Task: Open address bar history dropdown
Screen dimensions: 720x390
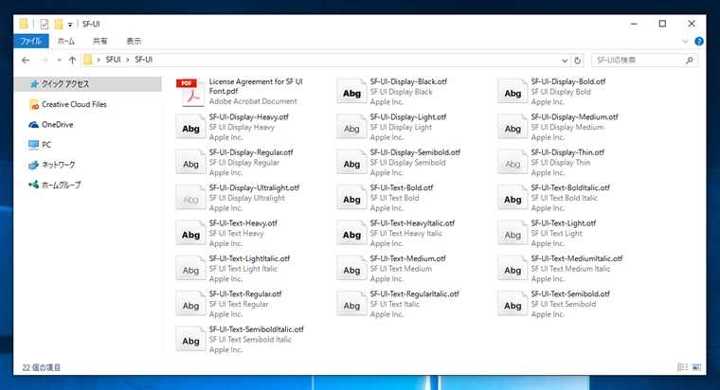Action: (x=565, y=60)
